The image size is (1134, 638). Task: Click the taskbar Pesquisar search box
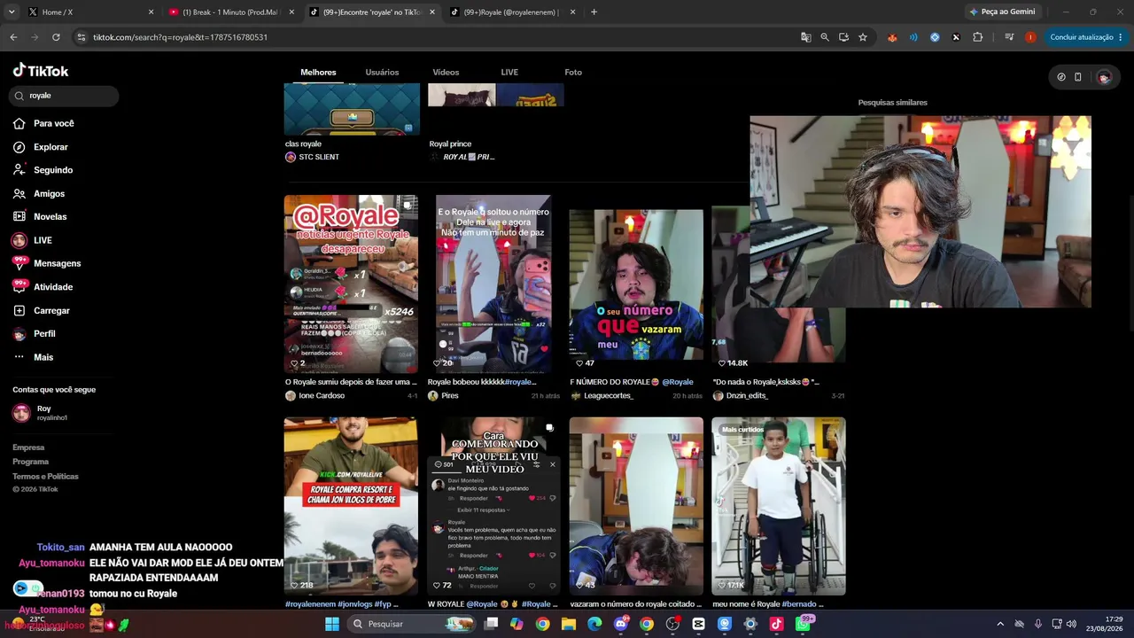pyautogui.click(x=413, y=624)
